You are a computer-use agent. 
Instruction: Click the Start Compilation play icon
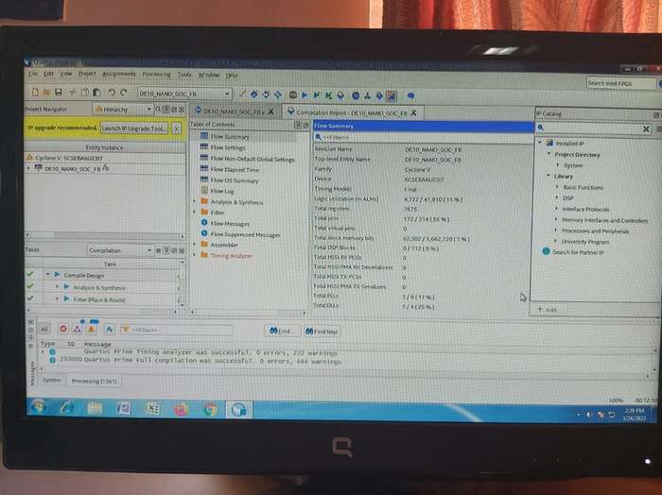point(305,94)
